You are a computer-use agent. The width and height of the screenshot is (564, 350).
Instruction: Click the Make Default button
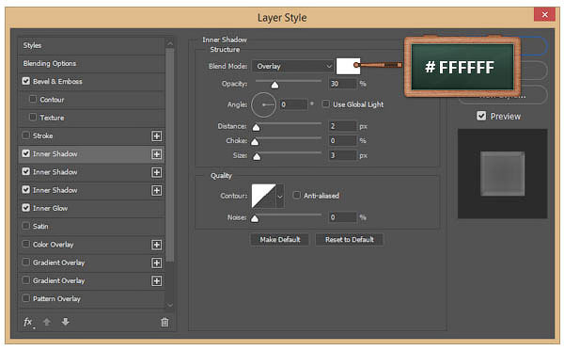click(x=279, y=240)
